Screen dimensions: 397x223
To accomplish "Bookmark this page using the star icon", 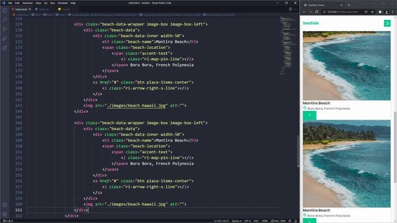I will tap(372, 12).
